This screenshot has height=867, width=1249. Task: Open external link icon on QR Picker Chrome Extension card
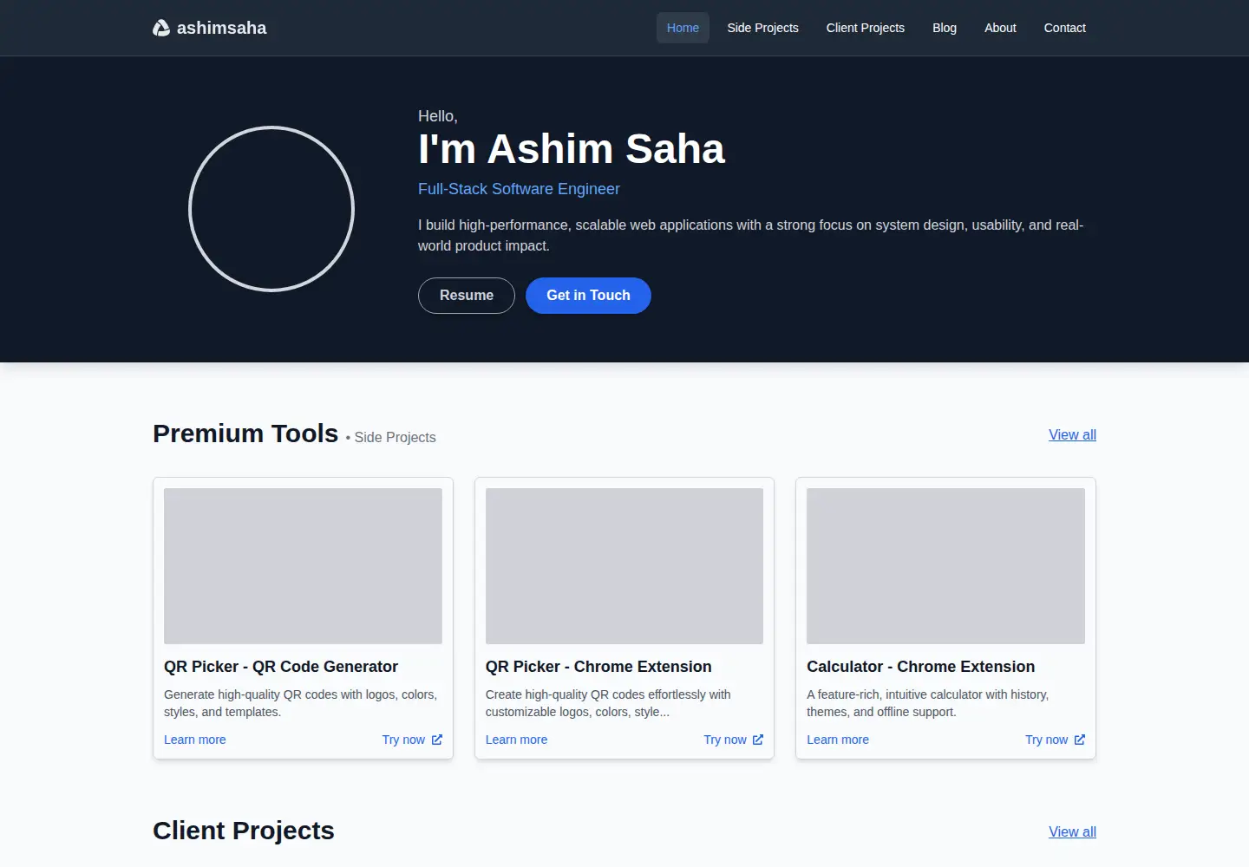[758, 740]
